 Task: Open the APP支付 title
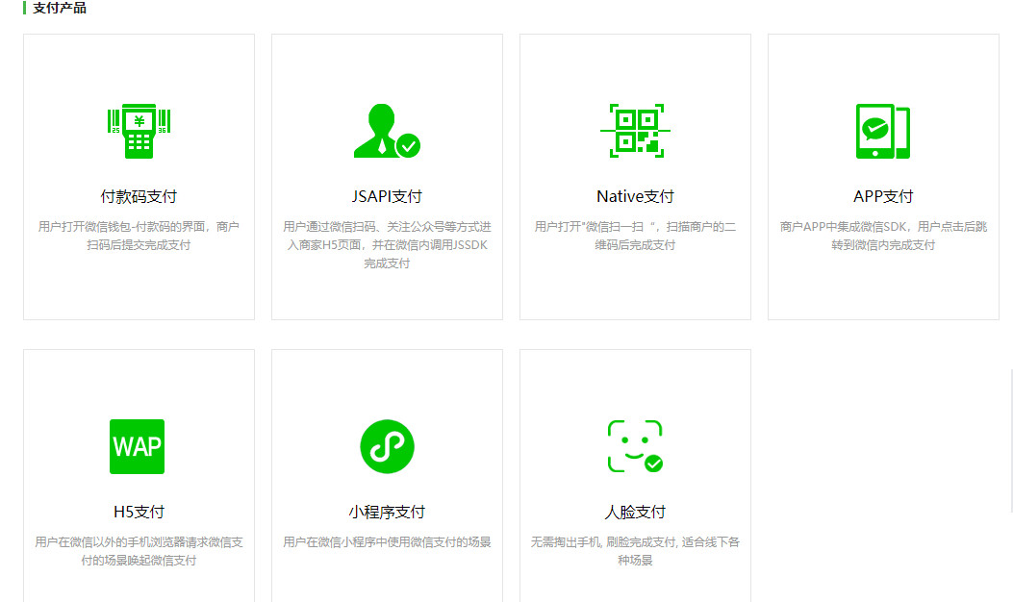pos(883,196)
